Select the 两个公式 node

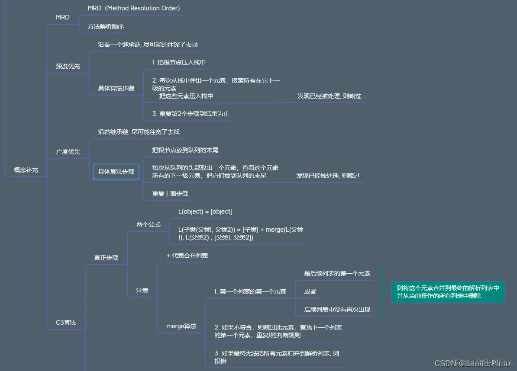[x=147, y=224]
